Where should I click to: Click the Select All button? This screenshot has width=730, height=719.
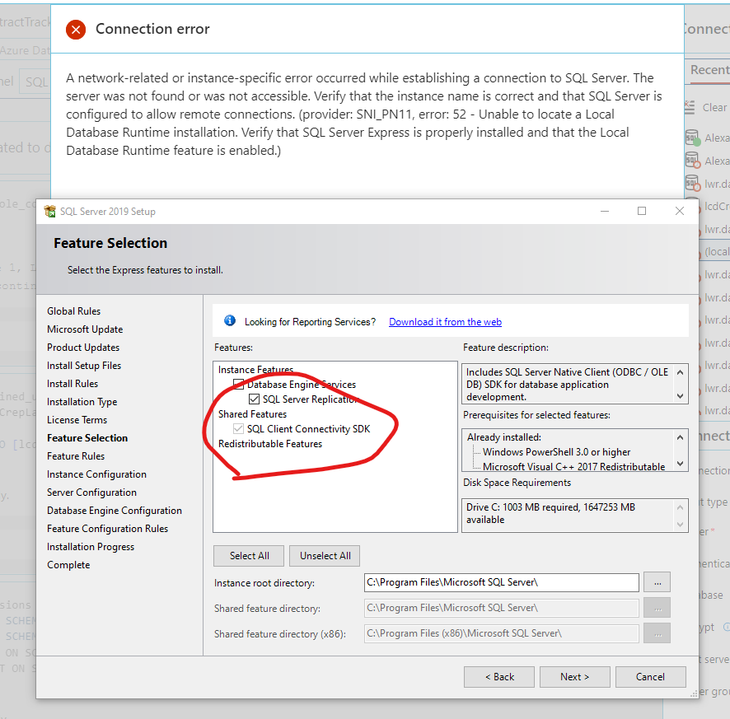click(249, 556)
